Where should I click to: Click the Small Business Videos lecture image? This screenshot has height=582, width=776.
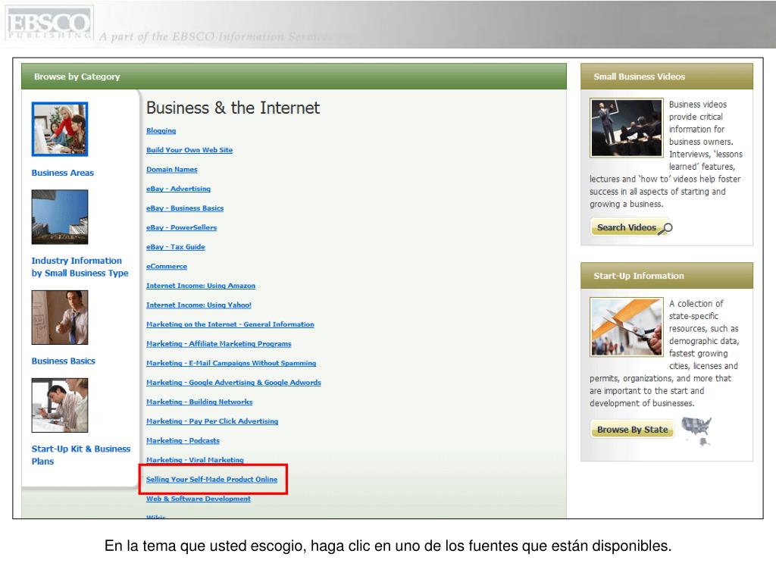point(626,127)
